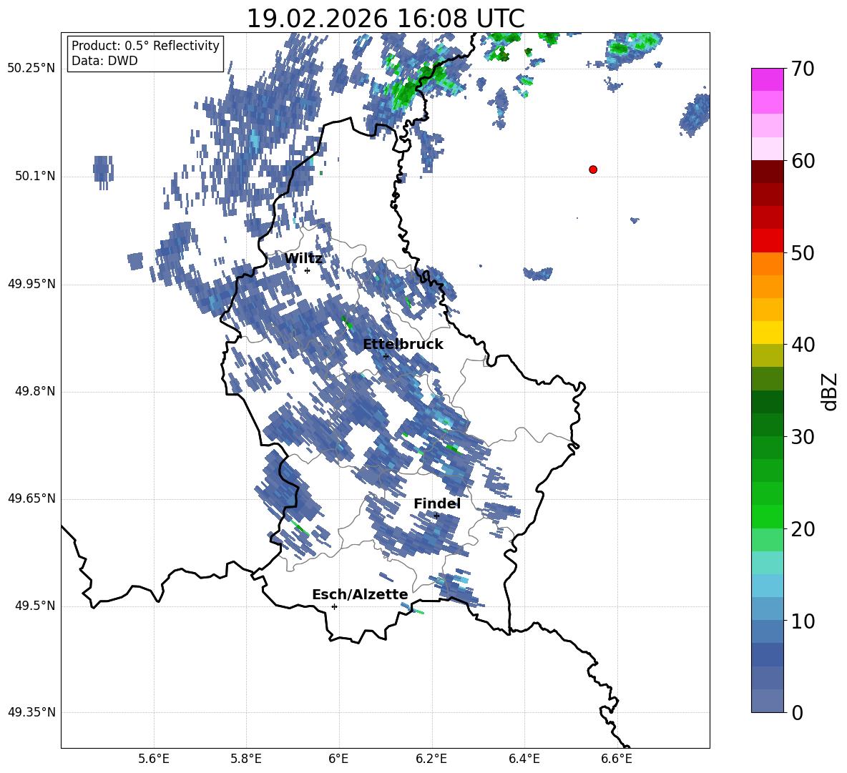The height and width of the screenshot is (773, 847).
Task: Click the dBZ colorbar axis label
Action: point(829,391)
